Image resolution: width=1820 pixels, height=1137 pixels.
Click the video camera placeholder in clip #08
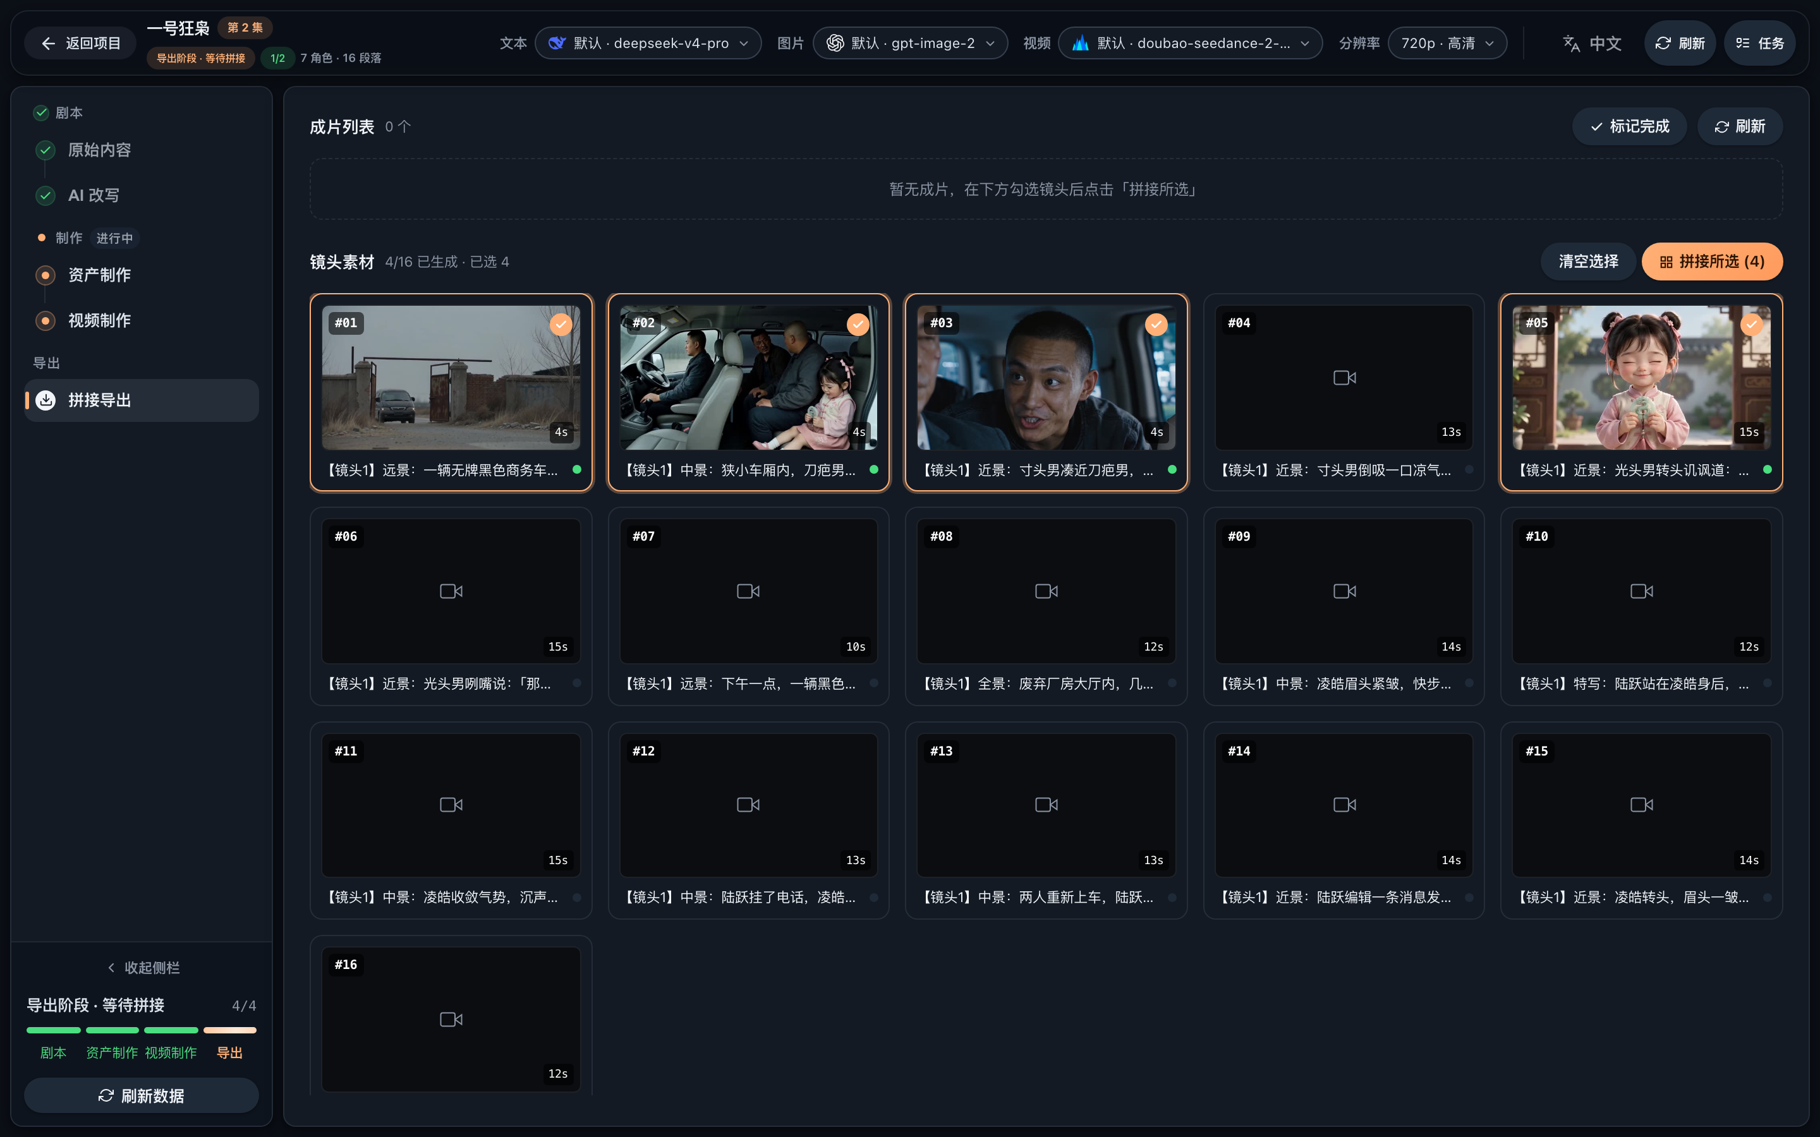pos(1046,591)
